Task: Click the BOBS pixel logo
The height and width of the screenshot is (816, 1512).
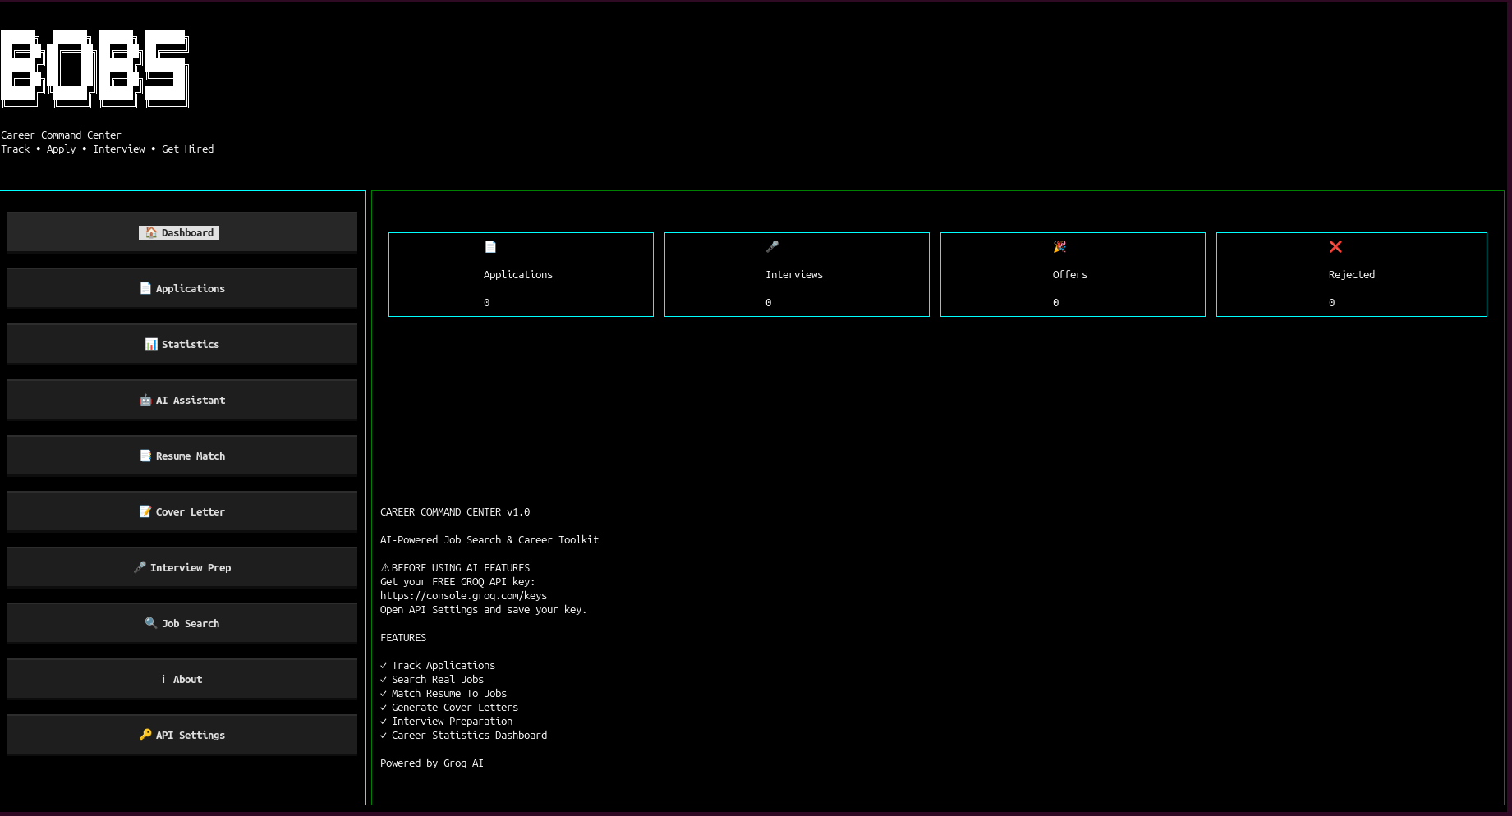Action: [95, 69]
